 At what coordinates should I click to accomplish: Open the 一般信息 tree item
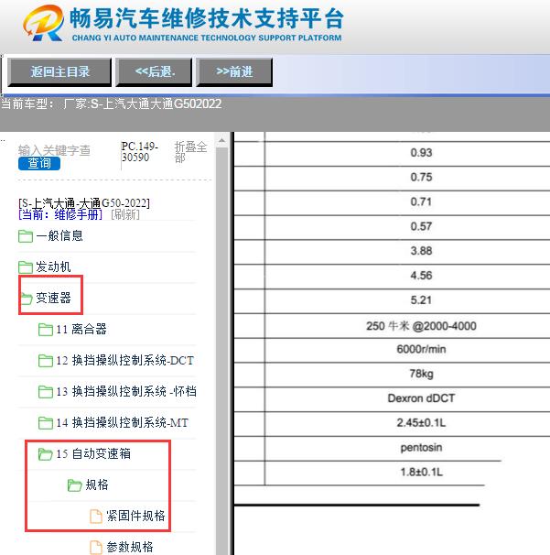59,235
